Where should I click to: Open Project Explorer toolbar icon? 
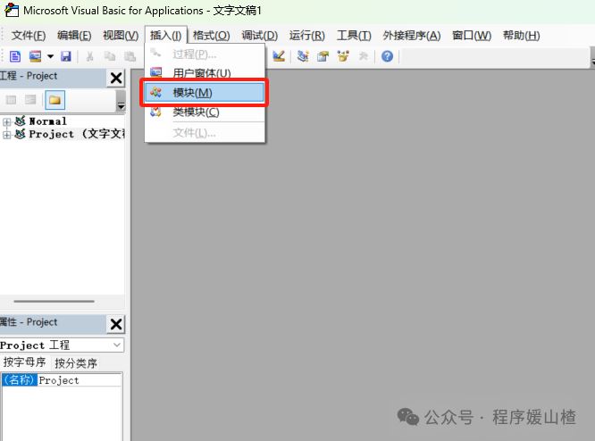click(303, 56)
